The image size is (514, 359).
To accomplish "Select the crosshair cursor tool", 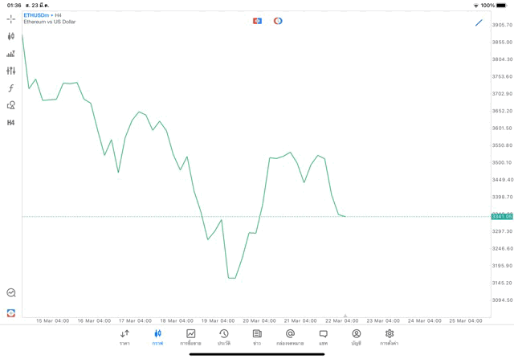I will 10,18.
